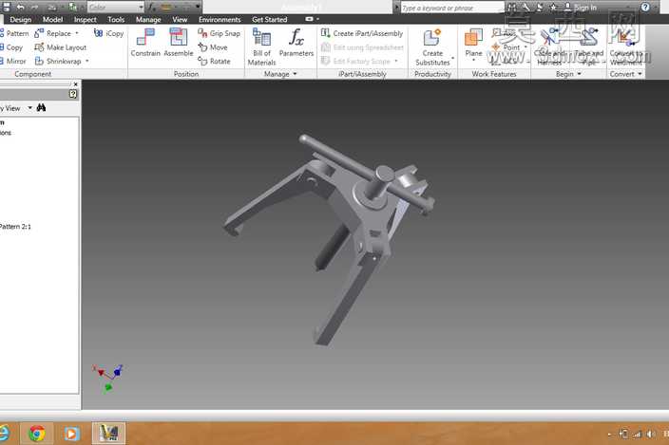Select the Rotate component tool

[x=214, y=62]
